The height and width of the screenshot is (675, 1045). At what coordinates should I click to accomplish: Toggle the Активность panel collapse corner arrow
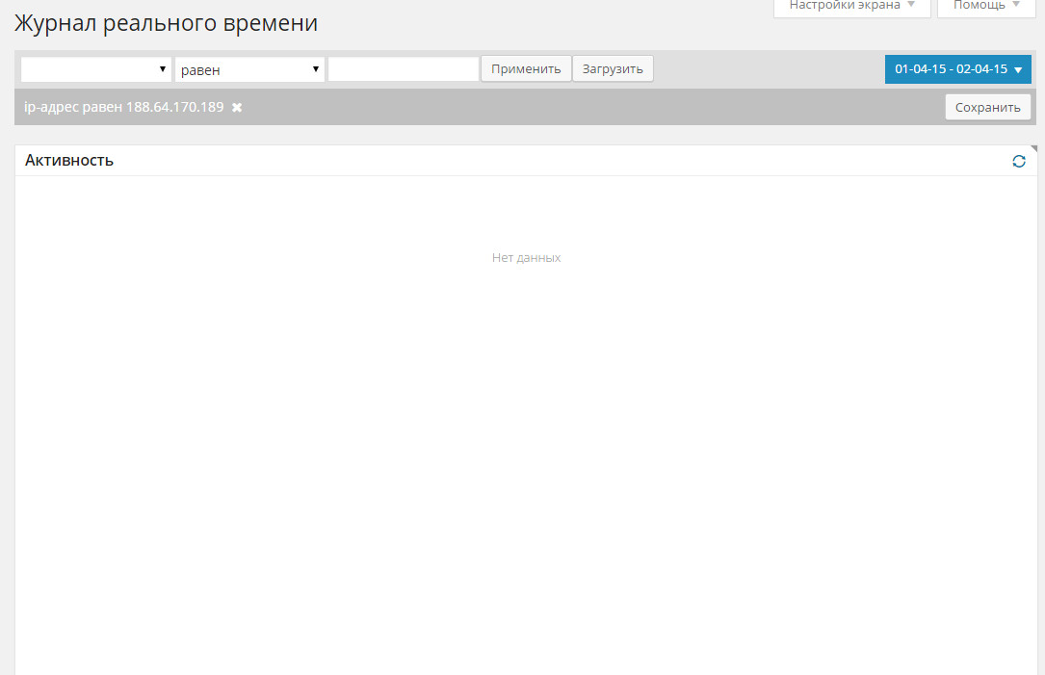pos(1033,148)
